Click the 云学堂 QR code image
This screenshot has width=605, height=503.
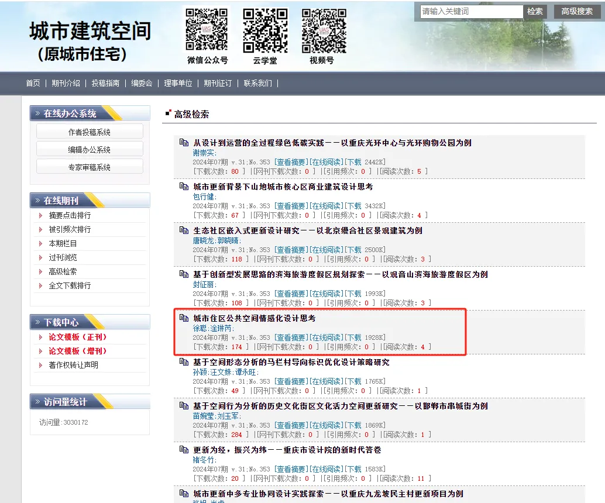point(265,29)
